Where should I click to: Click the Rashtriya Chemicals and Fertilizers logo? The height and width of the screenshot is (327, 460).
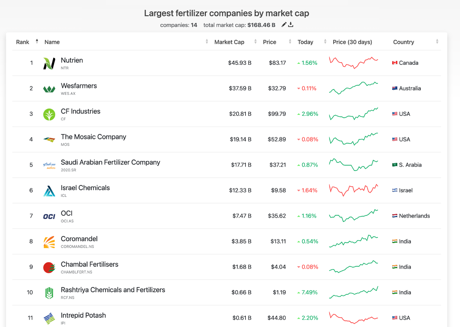(x=49, y=293)
